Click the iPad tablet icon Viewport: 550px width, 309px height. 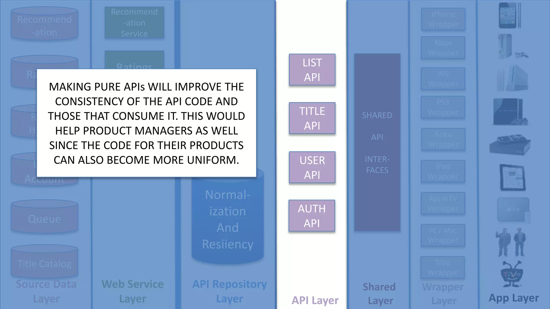click(x=512, y=177)
